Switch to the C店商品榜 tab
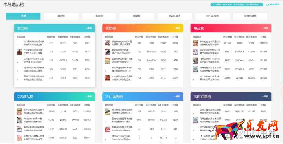 (175, 16)
